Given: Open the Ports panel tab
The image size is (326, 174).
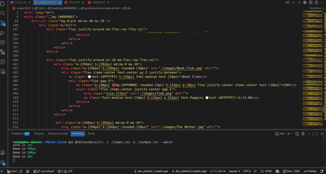Looking at the screenshot, I should pyautogui.click(x=91, y=134).
